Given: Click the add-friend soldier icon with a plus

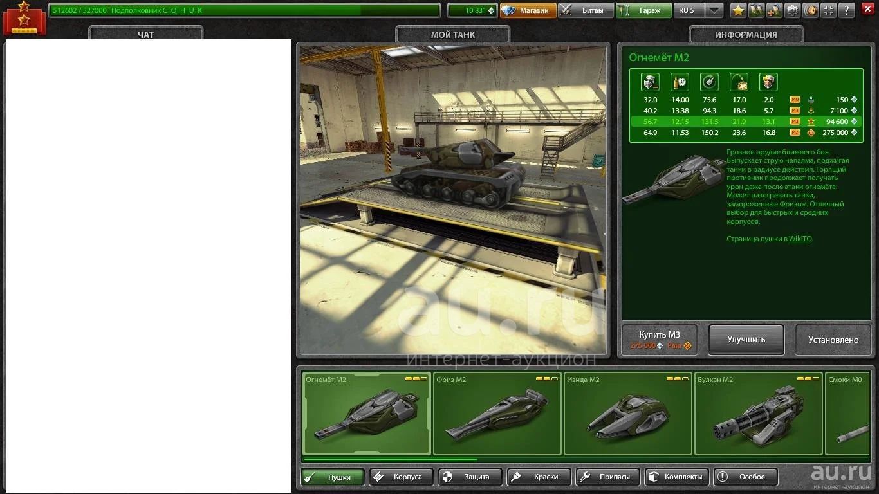Looking at the screenshot, I should 774,10.
